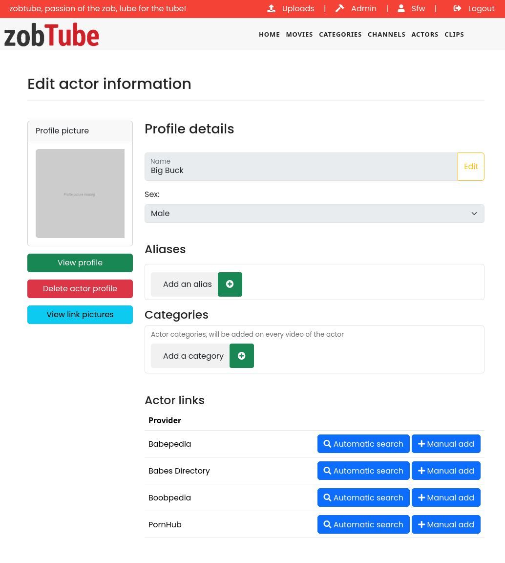Open the Actors navigation item
The height and width of the screenshot is (563, 505).
[424, 35]
